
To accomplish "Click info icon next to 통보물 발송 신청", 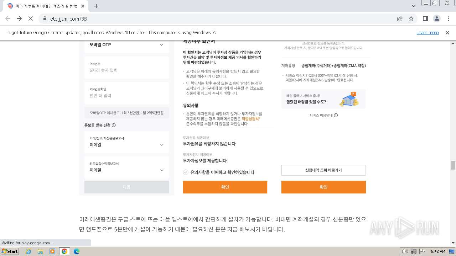I will pyautogui.click(x=114, y=125).
